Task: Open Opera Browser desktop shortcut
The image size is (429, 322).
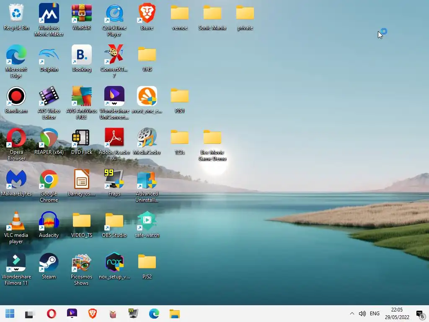Action: click(x=16, y=145)
